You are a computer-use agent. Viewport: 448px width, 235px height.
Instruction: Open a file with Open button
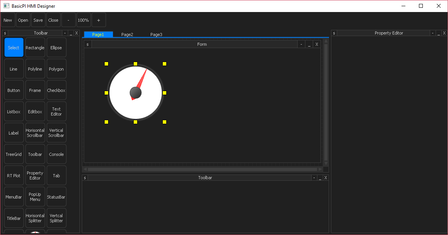[23, 20]
